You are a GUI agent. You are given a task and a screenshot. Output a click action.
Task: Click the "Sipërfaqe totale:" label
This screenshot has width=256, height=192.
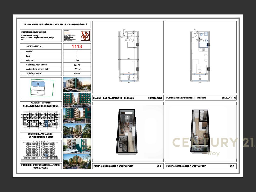tap(34, 74)
